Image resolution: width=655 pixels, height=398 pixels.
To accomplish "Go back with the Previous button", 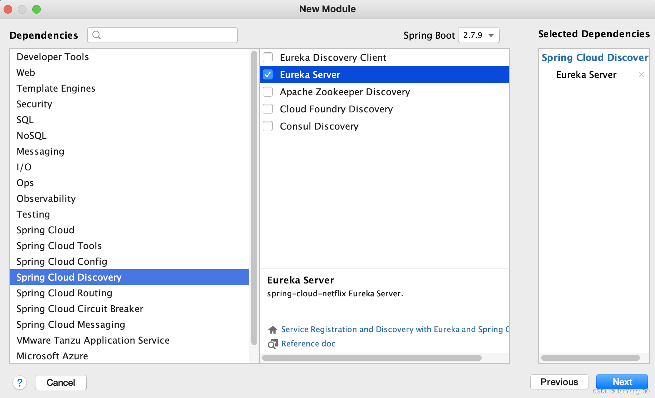I will pos(559,382).
